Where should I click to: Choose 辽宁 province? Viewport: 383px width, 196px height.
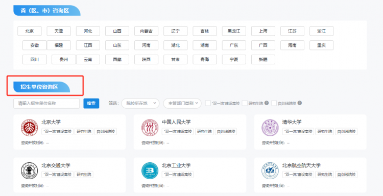(x=175, y=31)
